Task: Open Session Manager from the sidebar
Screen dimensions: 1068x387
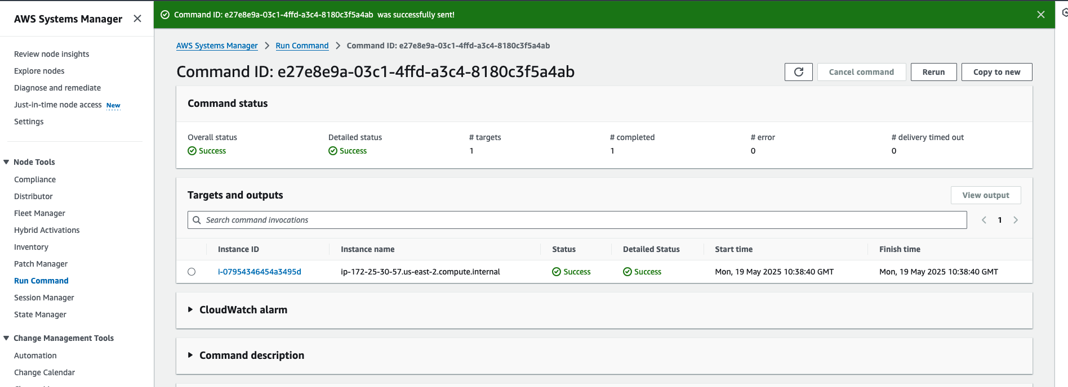Action: click(44, 298)
